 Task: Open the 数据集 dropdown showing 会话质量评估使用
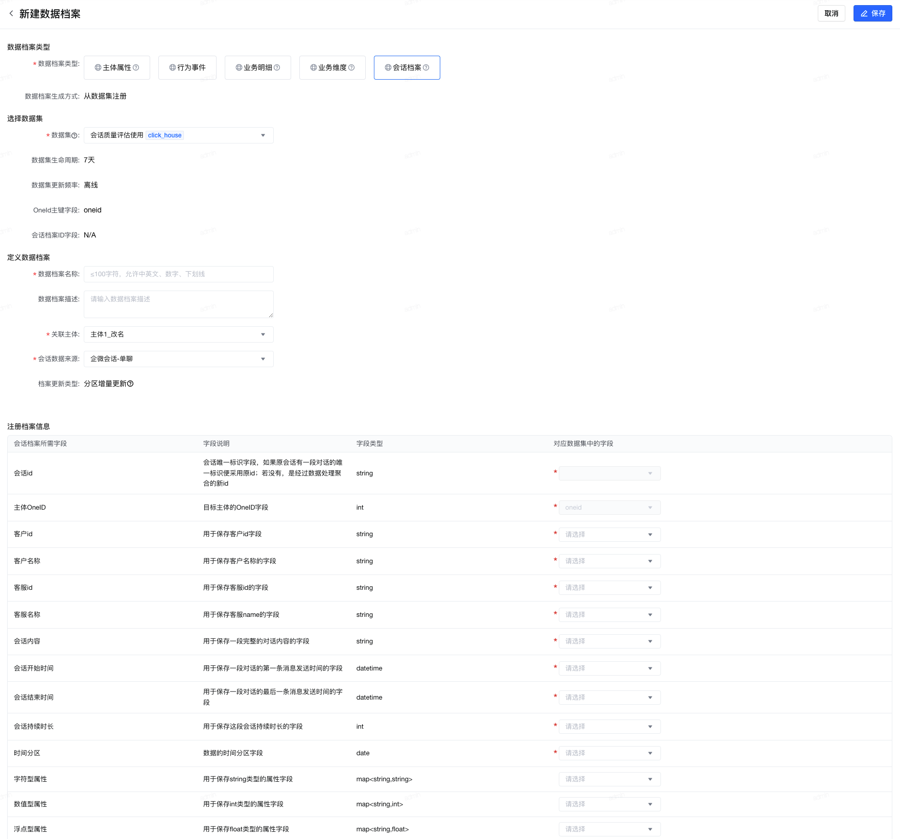coord(178,135)
